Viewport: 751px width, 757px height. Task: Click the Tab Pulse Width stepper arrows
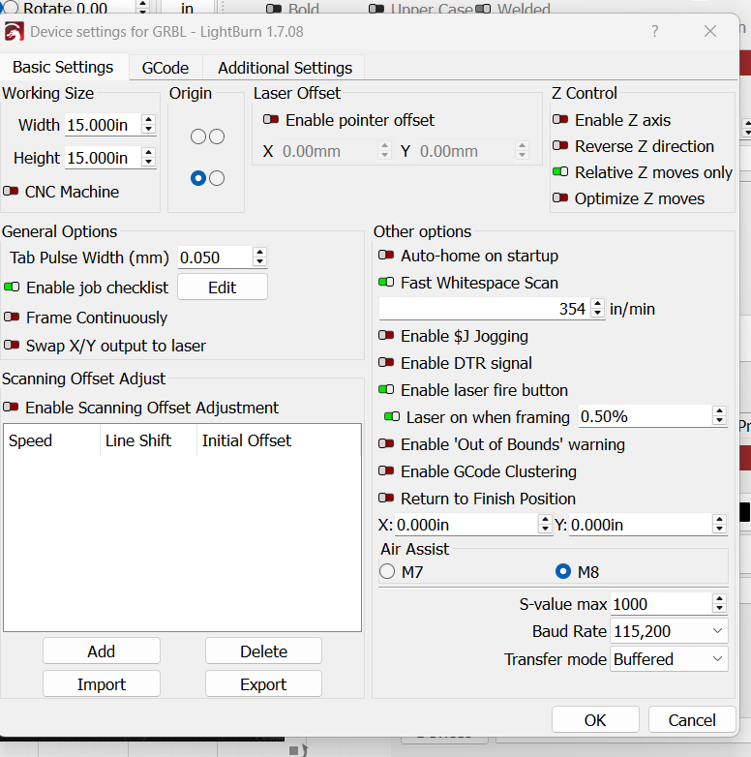coord(259,257)
